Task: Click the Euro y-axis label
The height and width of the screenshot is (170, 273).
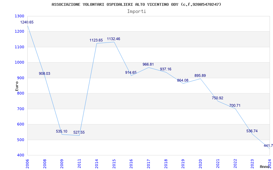Action: pos(17,86)
